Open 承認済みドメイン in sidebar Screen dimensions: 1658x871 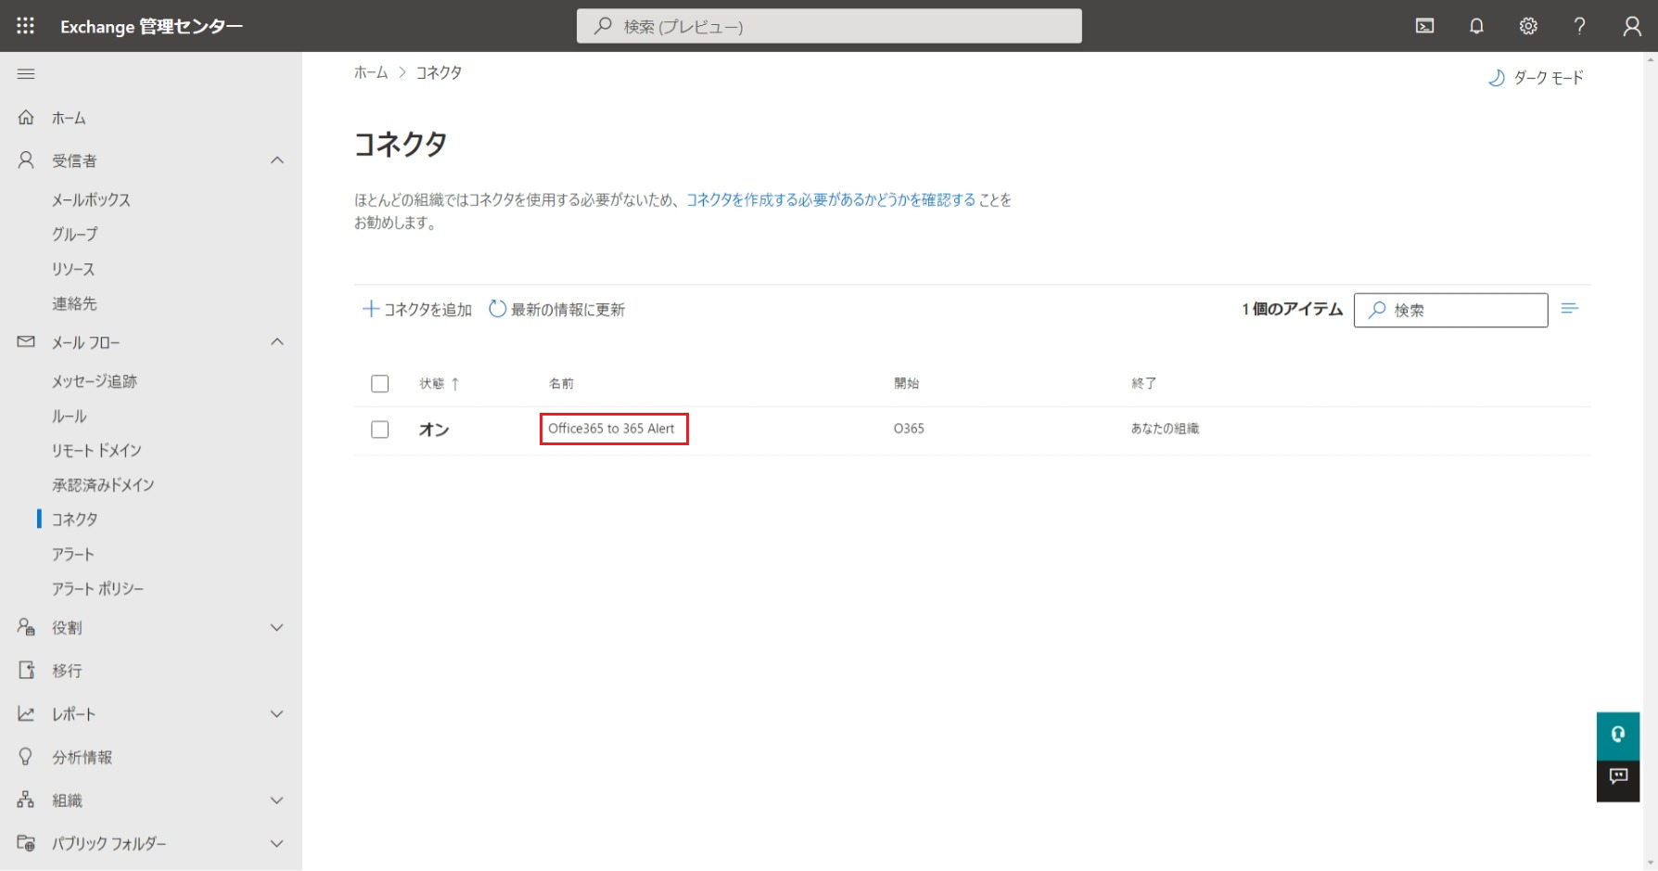103,485
